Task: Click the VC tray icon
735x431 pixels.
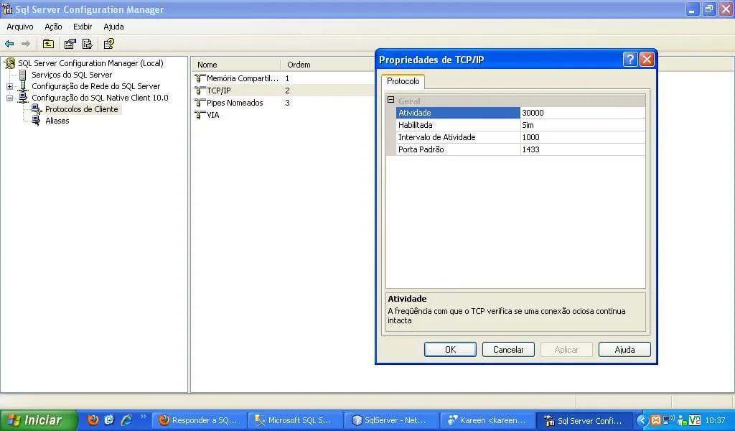Action: [694, 420]
